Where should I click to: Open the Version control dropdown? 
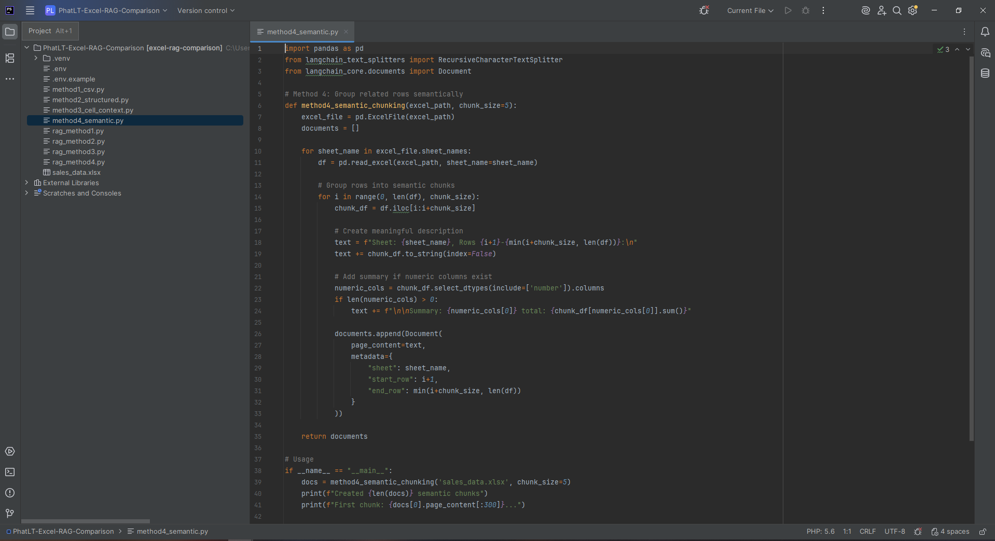pyautogui.click(x=205, y=10)
